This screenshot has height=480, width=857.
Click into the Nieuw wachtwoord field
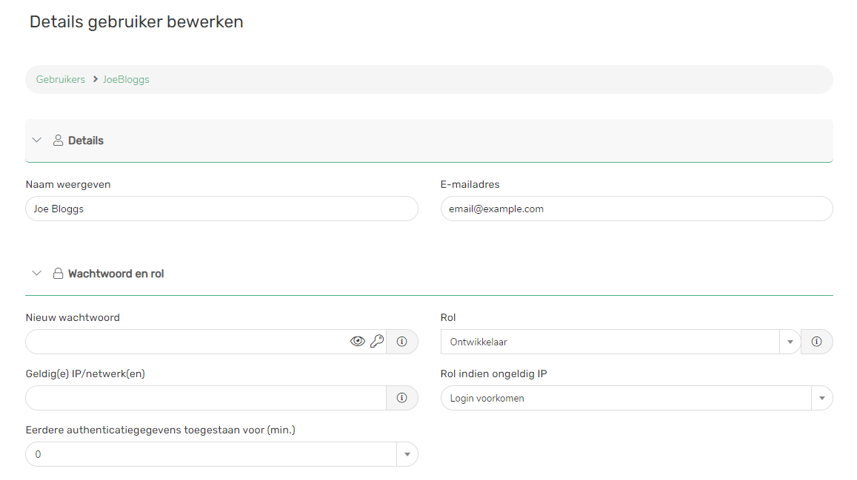click(x=185, y=342)
